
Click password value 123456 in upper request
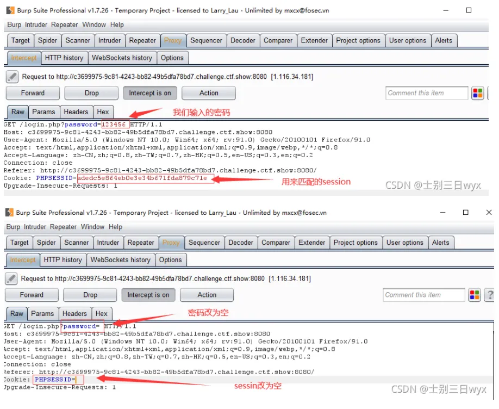tap(114, 125)
